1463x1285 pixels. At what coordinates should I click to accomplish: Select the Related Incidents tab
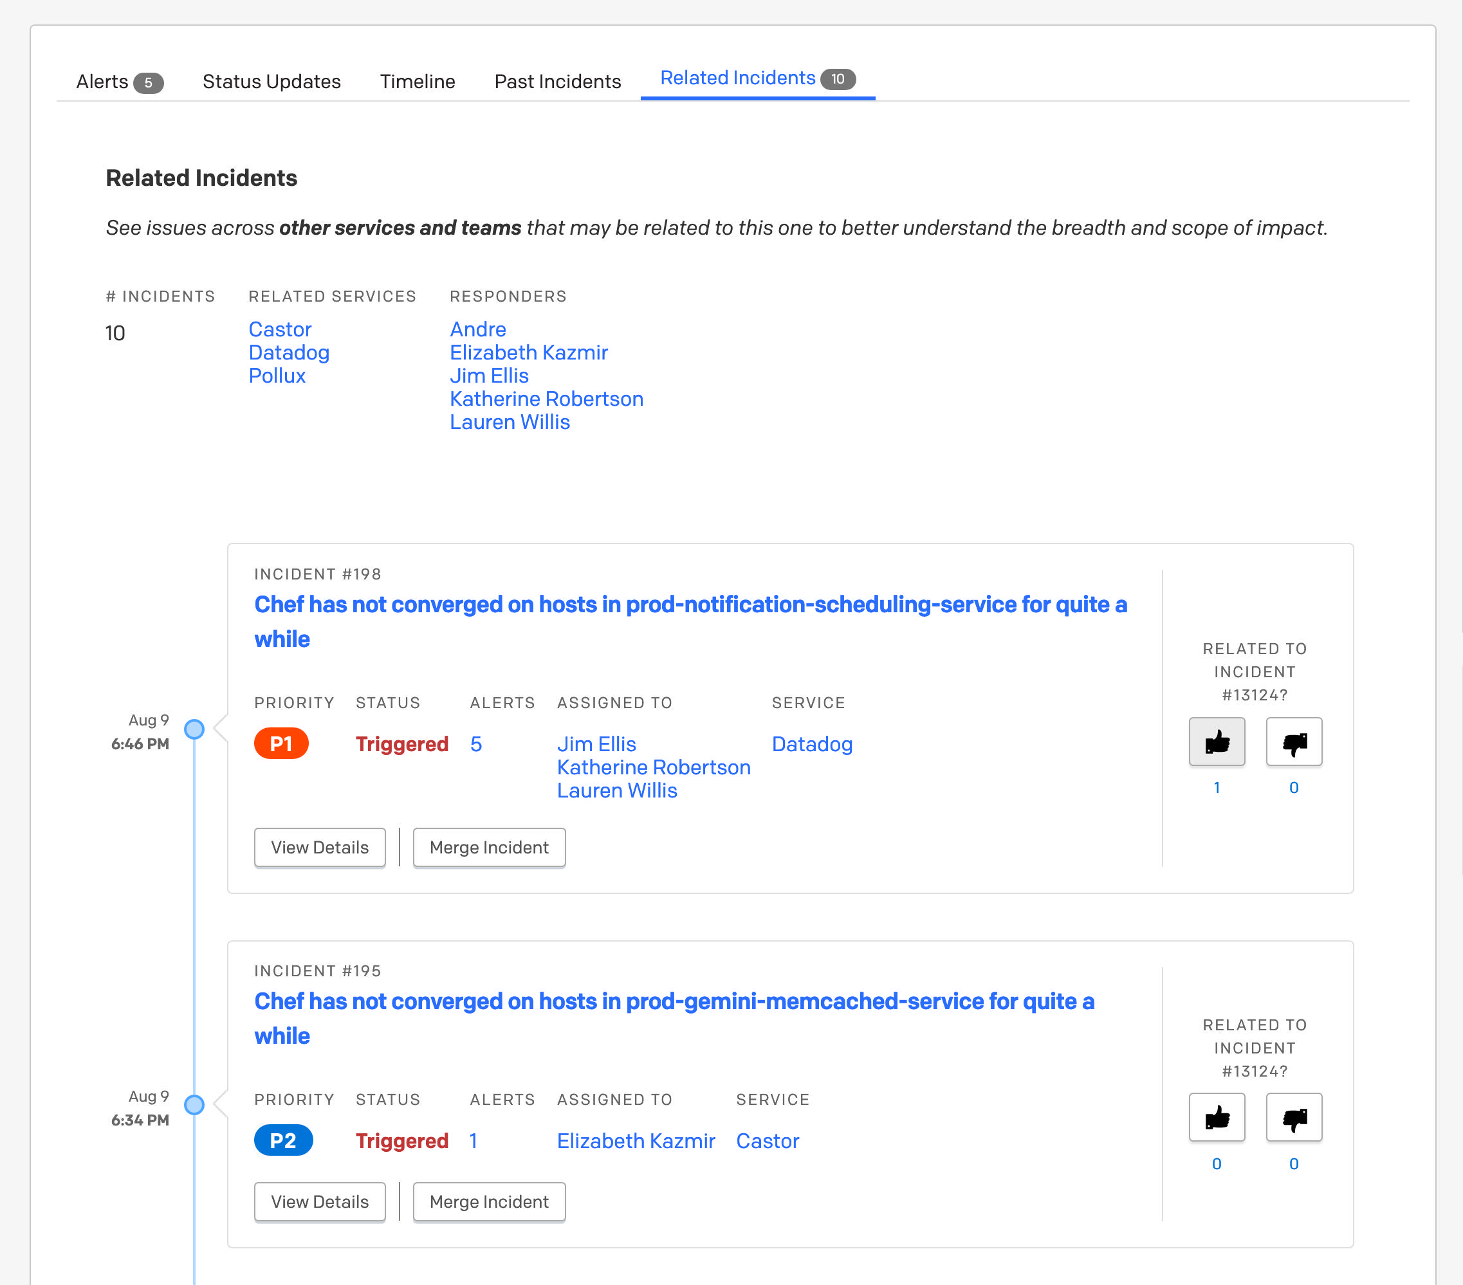(x=757, y=78)
